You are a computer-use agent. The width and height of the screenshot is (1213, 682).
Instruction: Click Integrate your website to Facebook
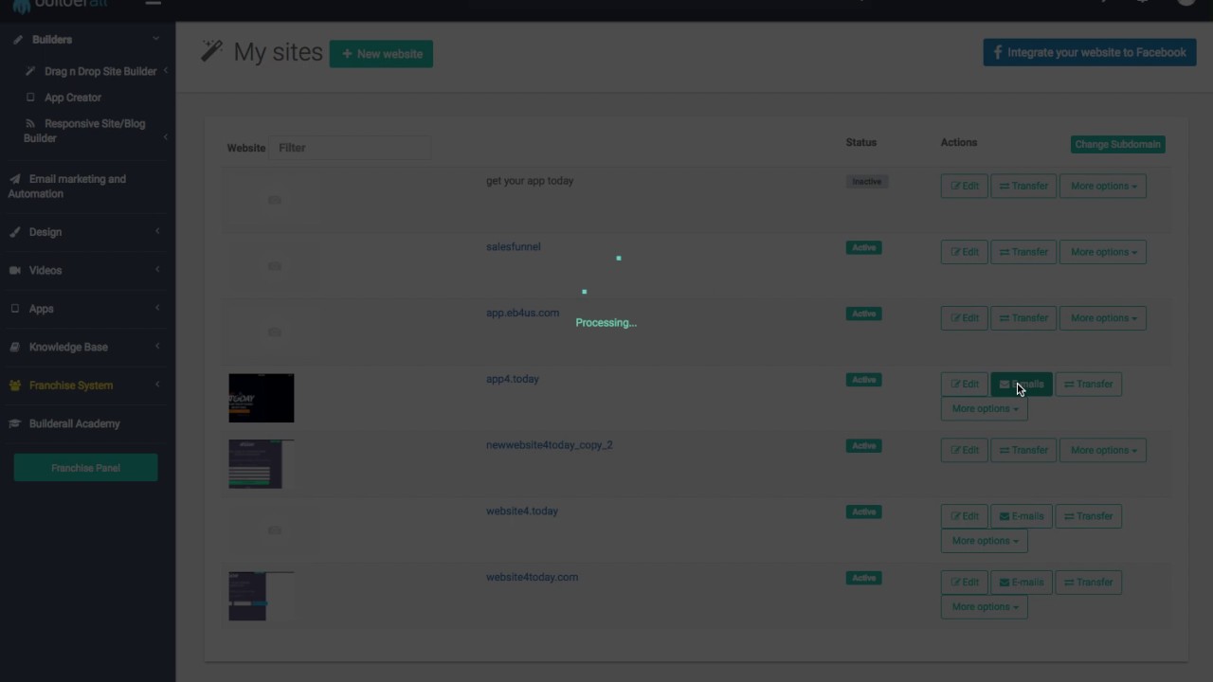[x=1090, y=52]
